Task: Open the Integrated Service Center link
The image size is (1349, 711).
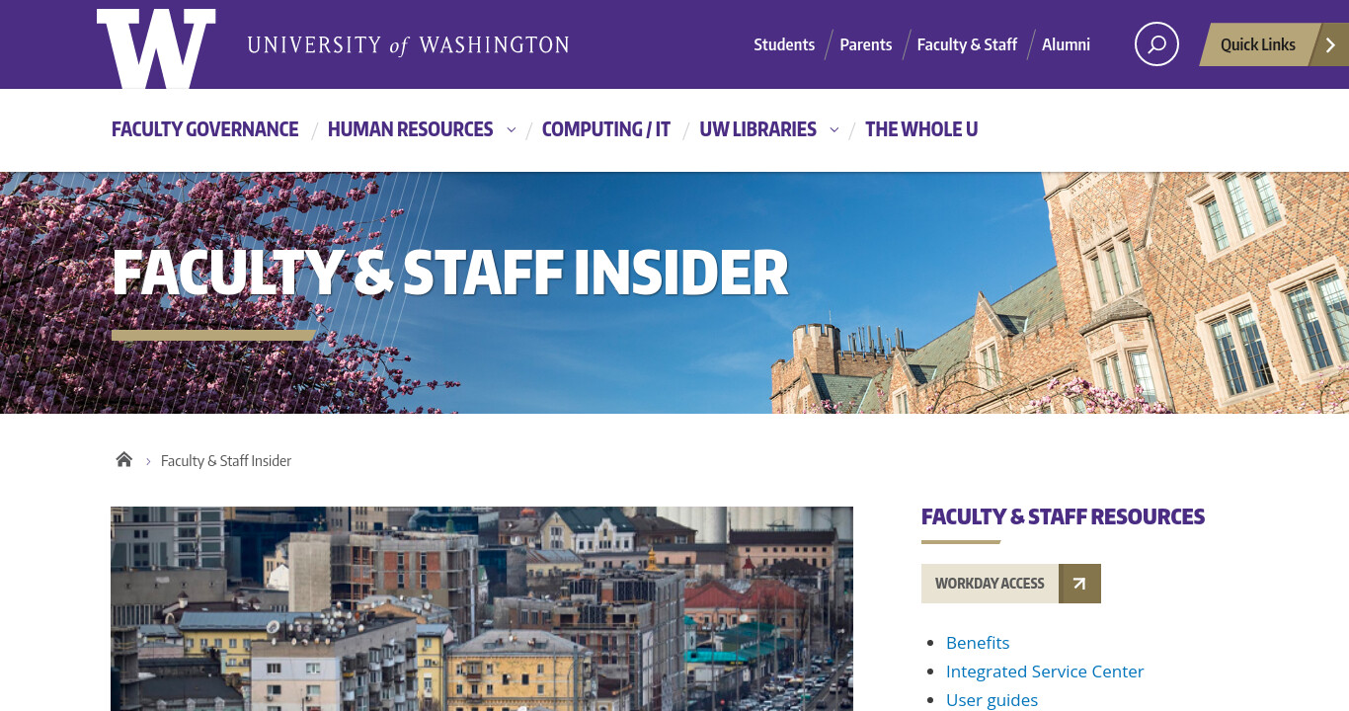Action: pos(1045,671)
